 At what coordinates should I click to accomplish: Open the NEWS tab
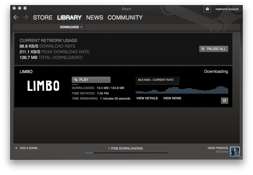point(94,17)
